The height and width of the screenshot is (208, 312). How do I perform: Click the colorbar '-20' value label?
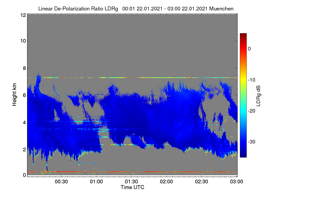click(x=252, y=111)
